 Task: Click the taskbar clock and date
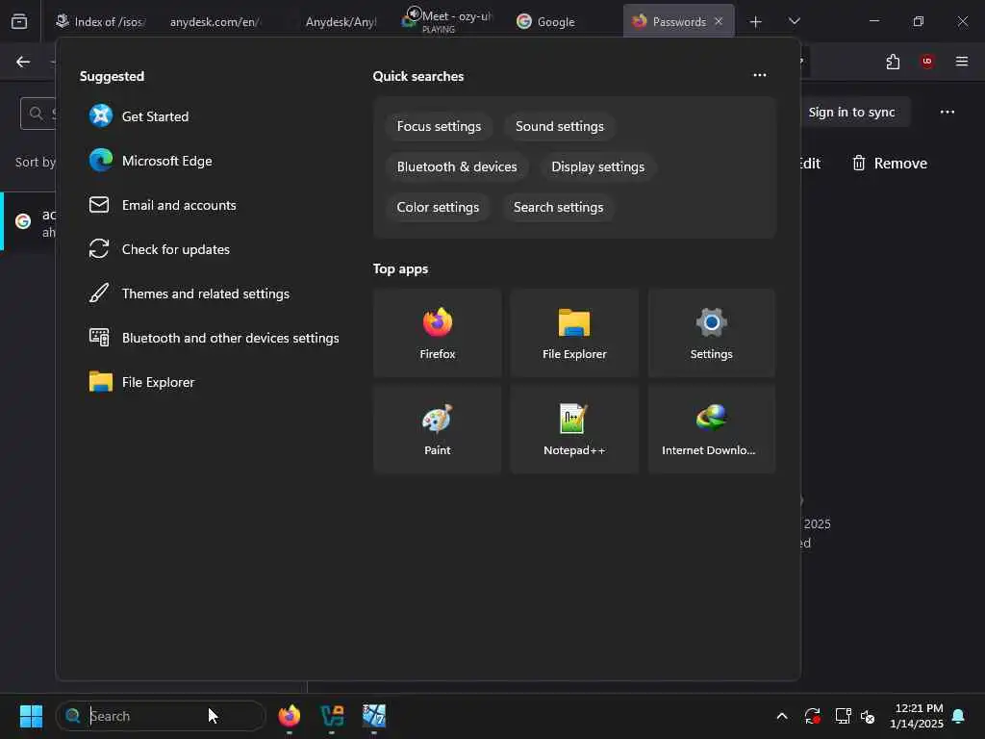click(x=917, y=716)
